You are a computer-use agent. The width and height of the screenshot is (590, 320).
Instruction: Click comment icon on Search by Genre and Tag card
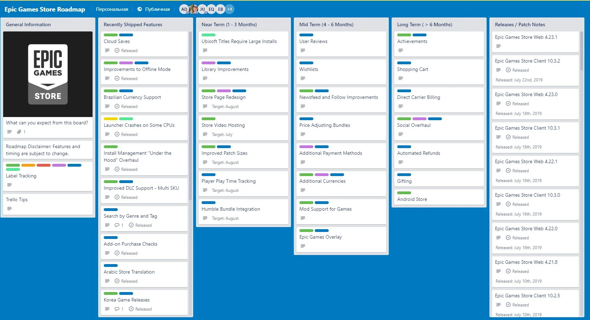117,225
